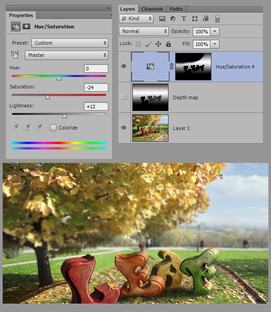Open the Preset dropdown set to Custom

coord(70,43)
